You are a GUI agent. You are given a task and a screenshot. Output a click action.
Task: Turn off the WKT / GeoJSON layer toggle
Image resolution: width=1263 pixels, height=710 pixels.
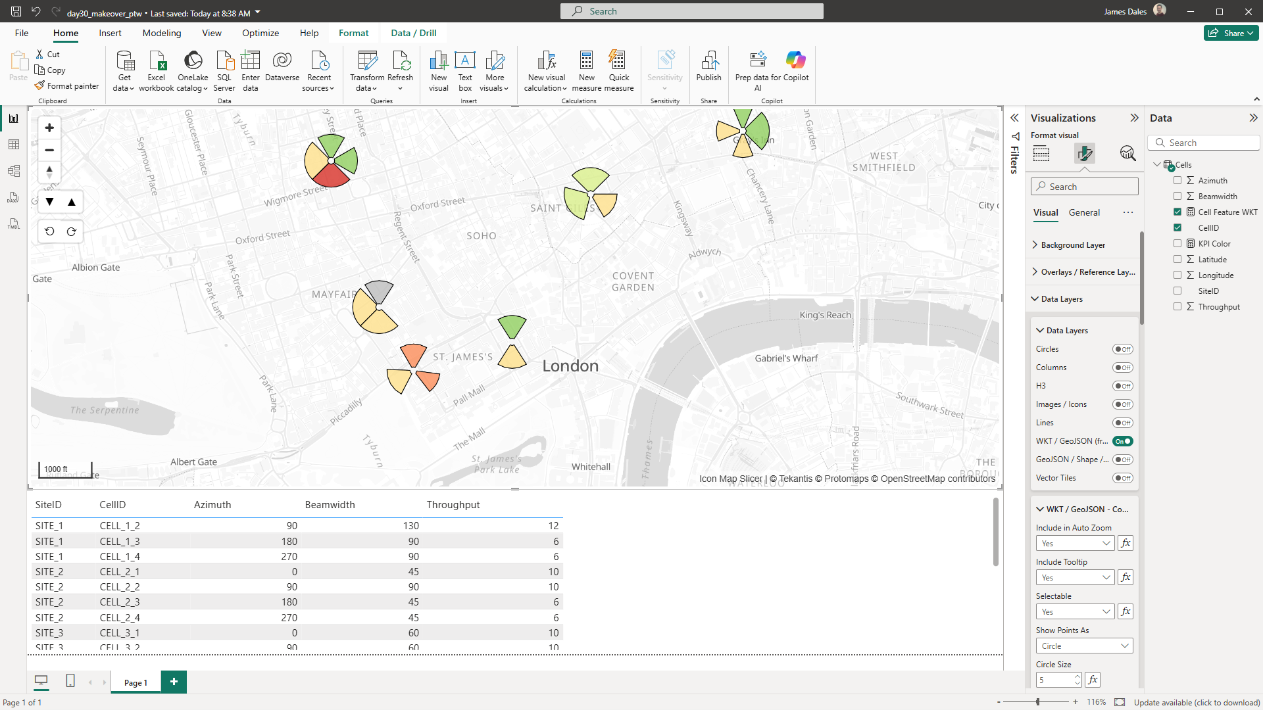tap(1122, 441)
